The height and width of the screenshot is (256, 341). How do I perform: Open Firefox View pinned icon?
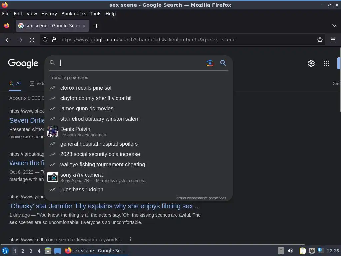click(7, 26)
